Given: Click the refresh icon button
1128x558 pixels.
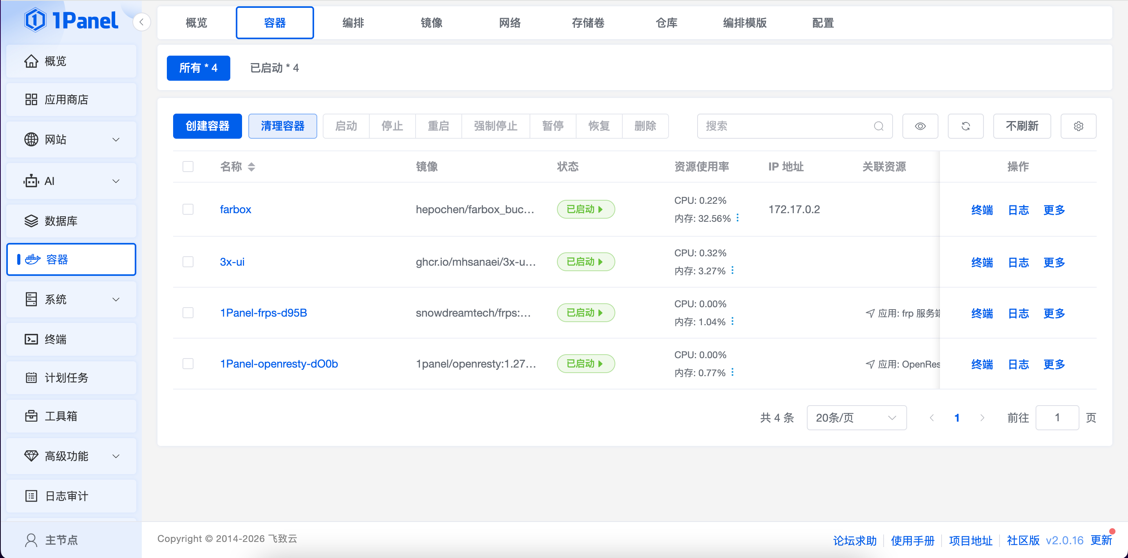Looking at the screenshot, I should pyautogui.click(x=965, y=126).
